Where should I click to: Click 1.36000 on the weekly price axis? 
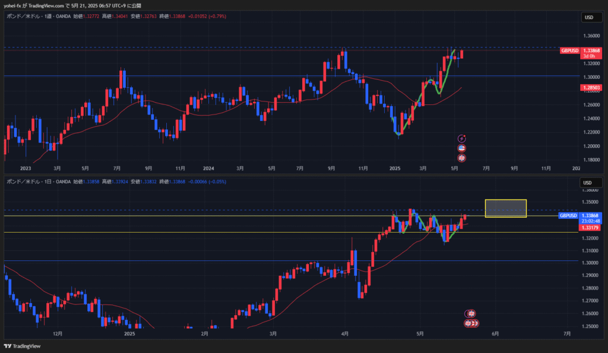coord(591,36)
